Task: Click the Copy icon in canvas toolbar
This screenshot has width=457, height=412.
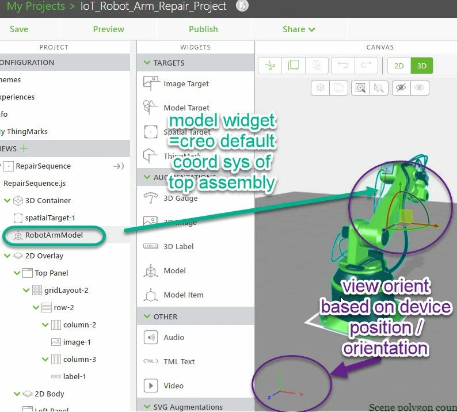Action: [x=294, y=66]
